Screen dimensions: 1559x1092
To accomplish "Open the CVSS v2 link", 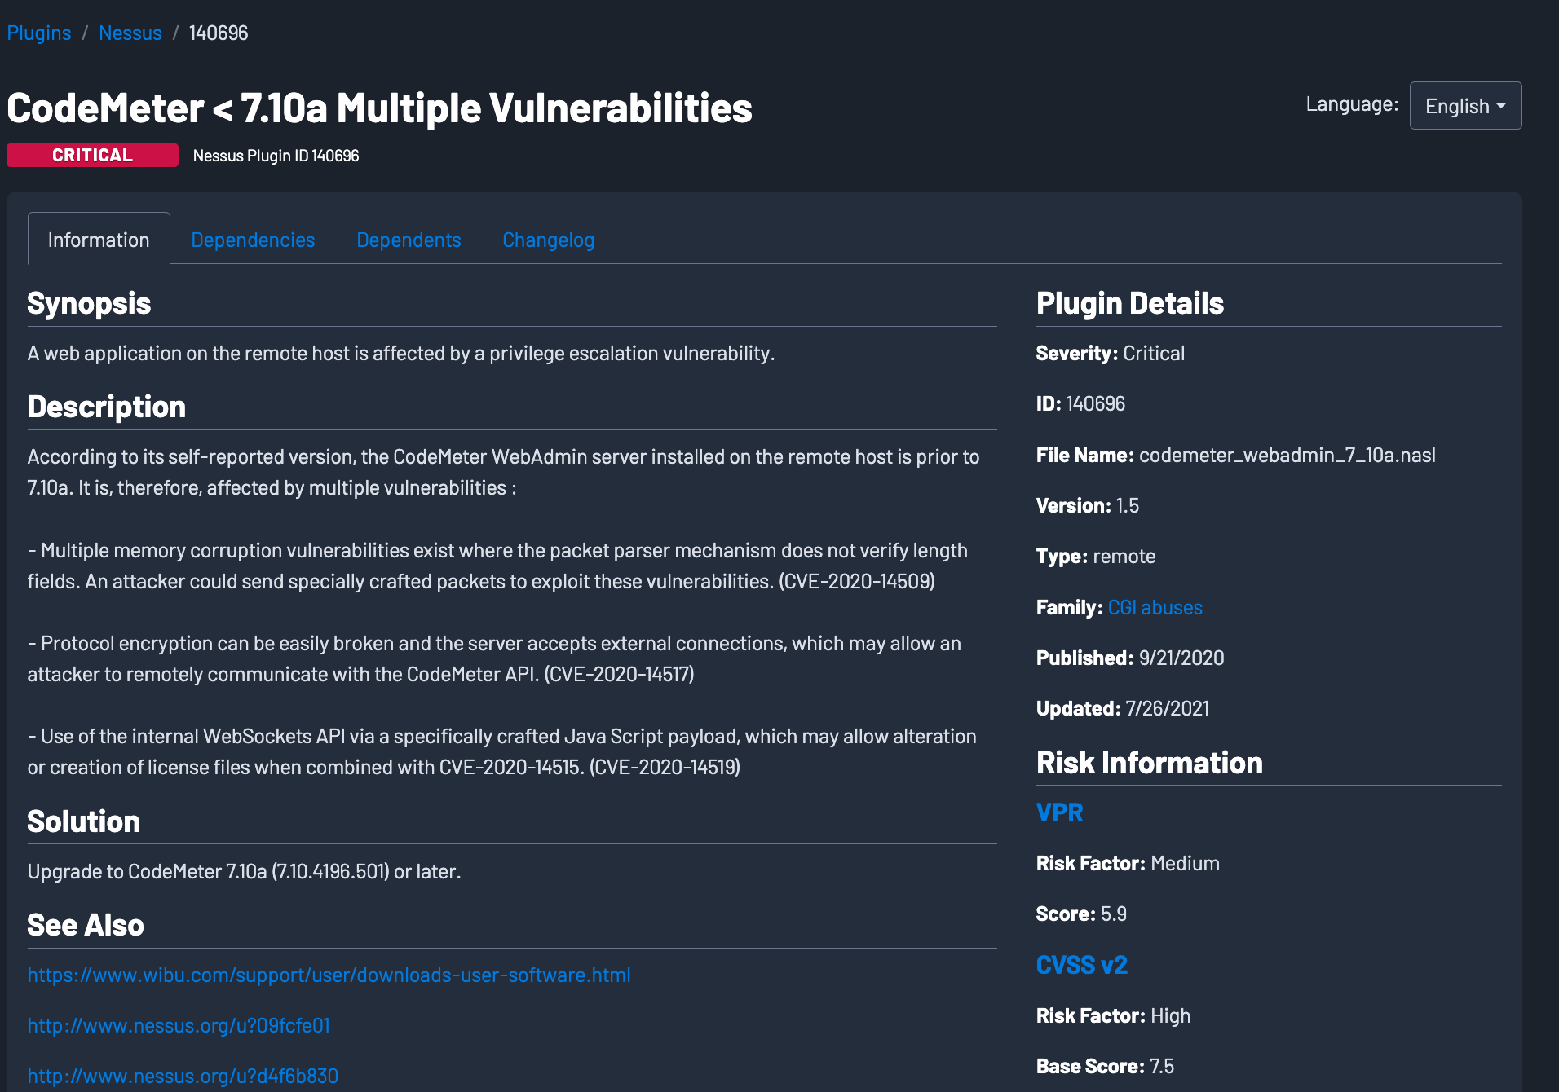I will [x=1081, y=965].
